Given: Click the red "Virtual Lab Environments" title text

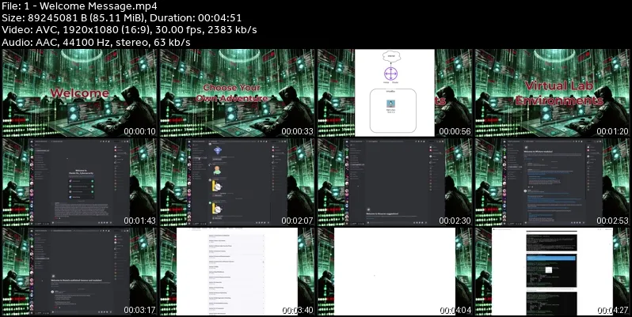Looking at the screenshot, I should coord(559,93).
